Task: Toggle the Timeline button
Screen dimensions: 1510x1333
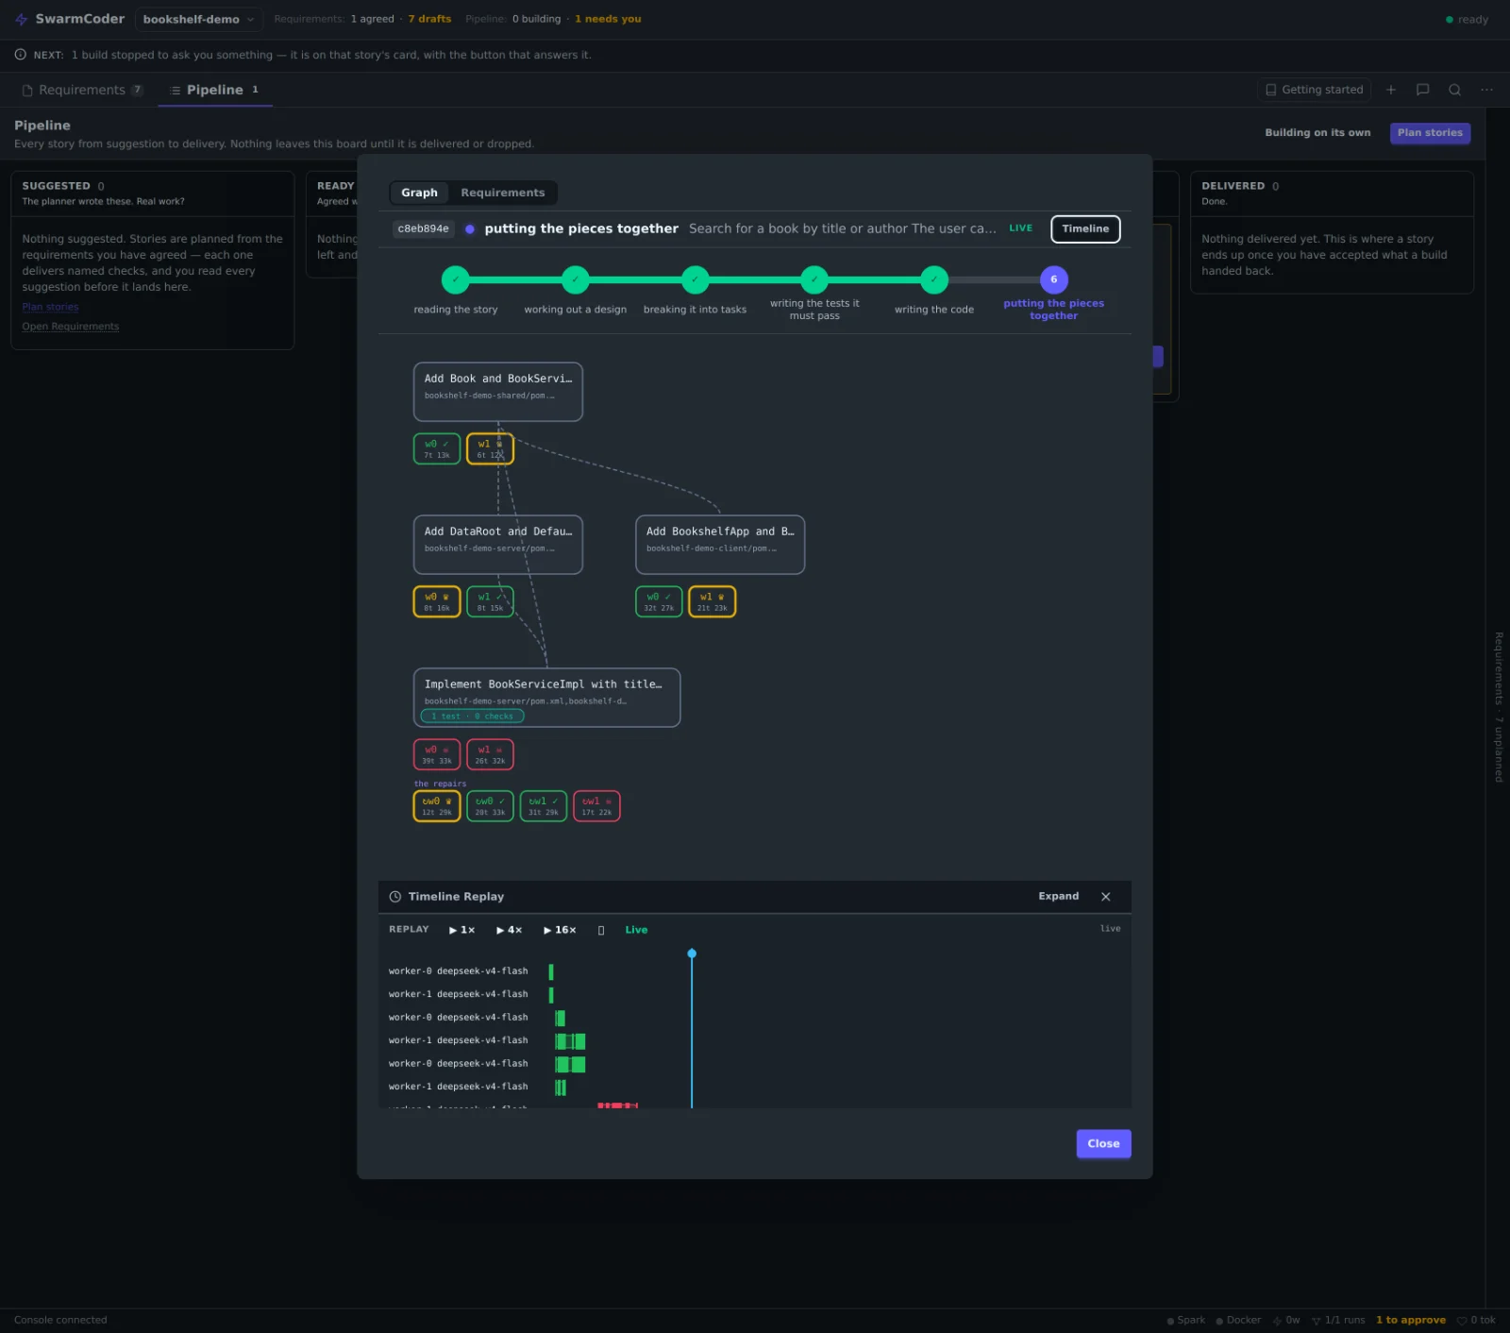Action: coord(1085,228)
